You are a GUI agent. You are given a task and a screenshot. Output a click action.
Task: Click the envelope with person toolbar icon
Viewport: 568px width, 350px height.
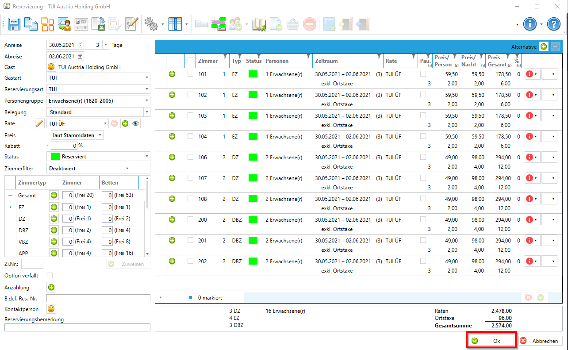coord(64,24)
